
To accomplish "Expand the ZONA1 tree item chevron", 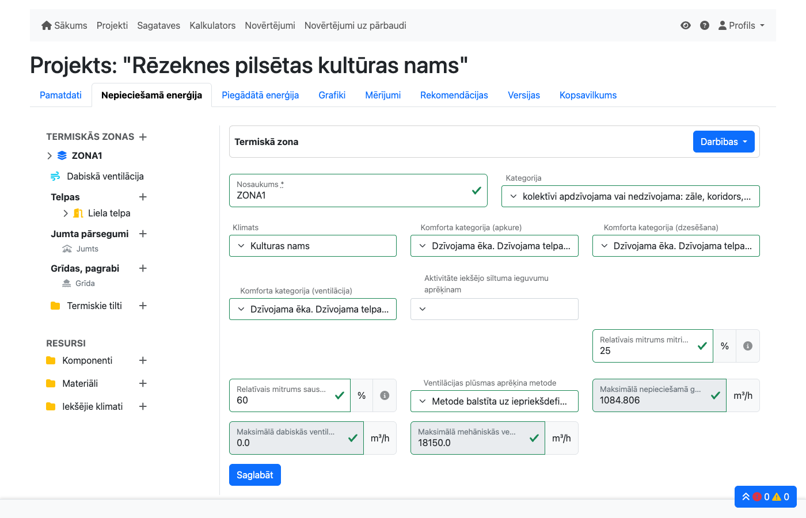I will [49, 155].
